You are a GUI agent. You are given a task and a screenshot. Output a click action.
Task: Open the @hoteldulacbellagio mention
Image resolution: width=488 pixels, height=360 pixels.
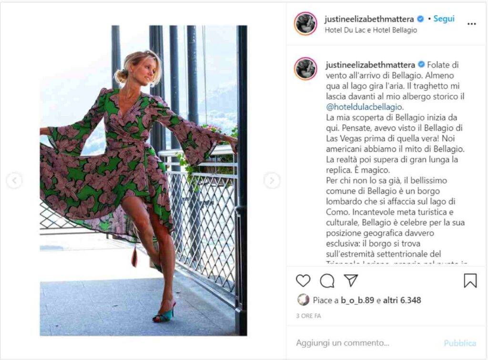point(364,107)
